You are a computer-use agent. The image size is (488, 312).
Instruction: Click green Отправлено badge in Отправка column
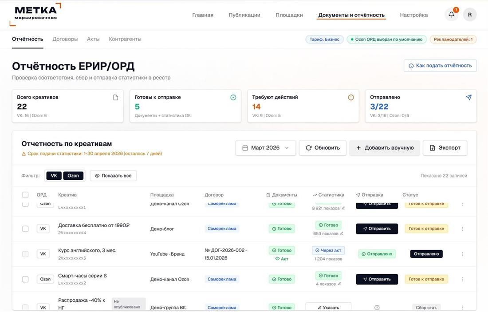click(377, 254)
